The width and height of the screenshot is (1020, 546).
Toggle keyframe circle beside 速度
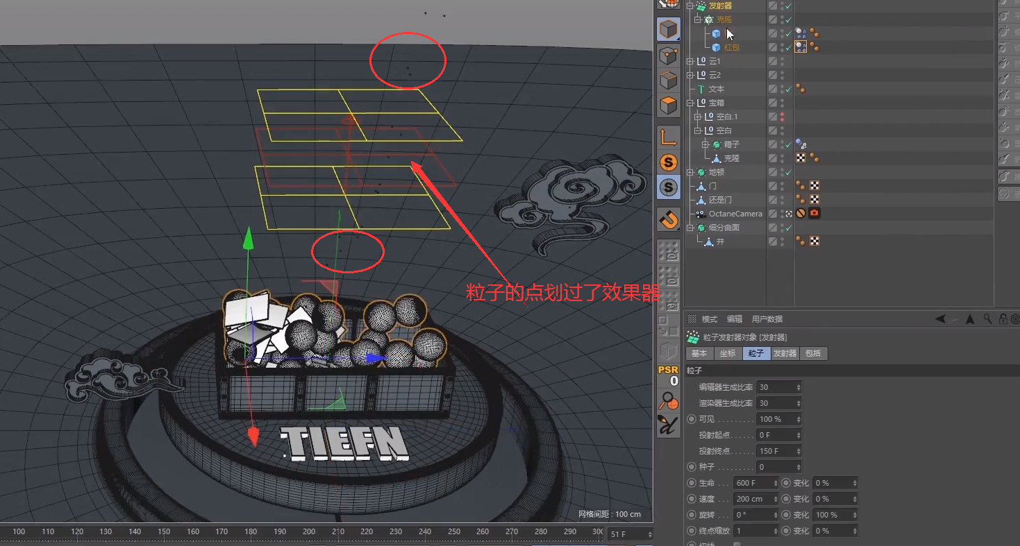click(692, 499)
